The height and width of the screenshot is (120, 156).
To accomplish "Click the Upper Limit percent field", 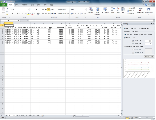I will pos(148,41).
